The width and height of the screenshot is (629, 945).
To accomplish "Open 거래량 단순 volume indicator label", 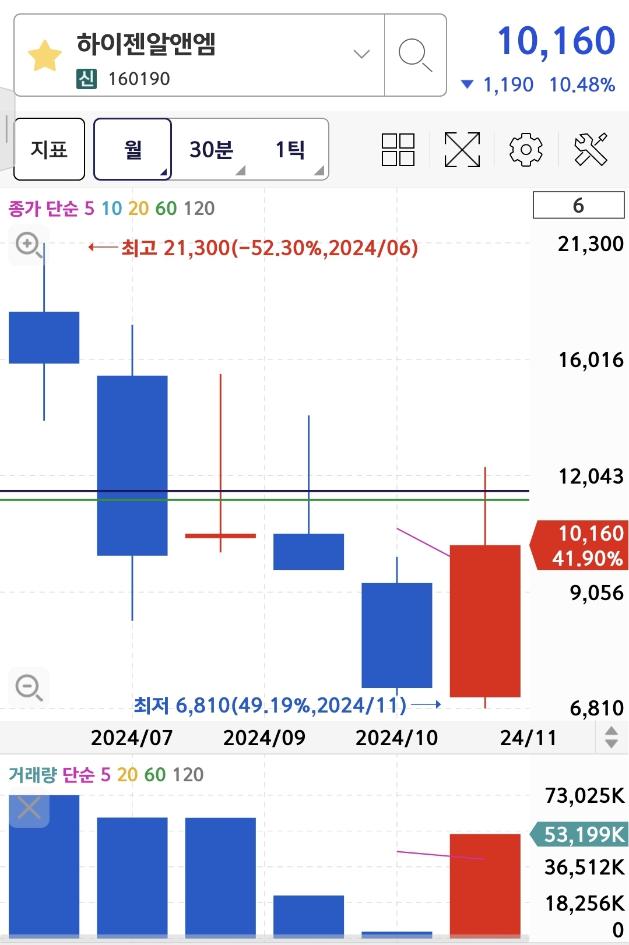I will tap(51, 775).
